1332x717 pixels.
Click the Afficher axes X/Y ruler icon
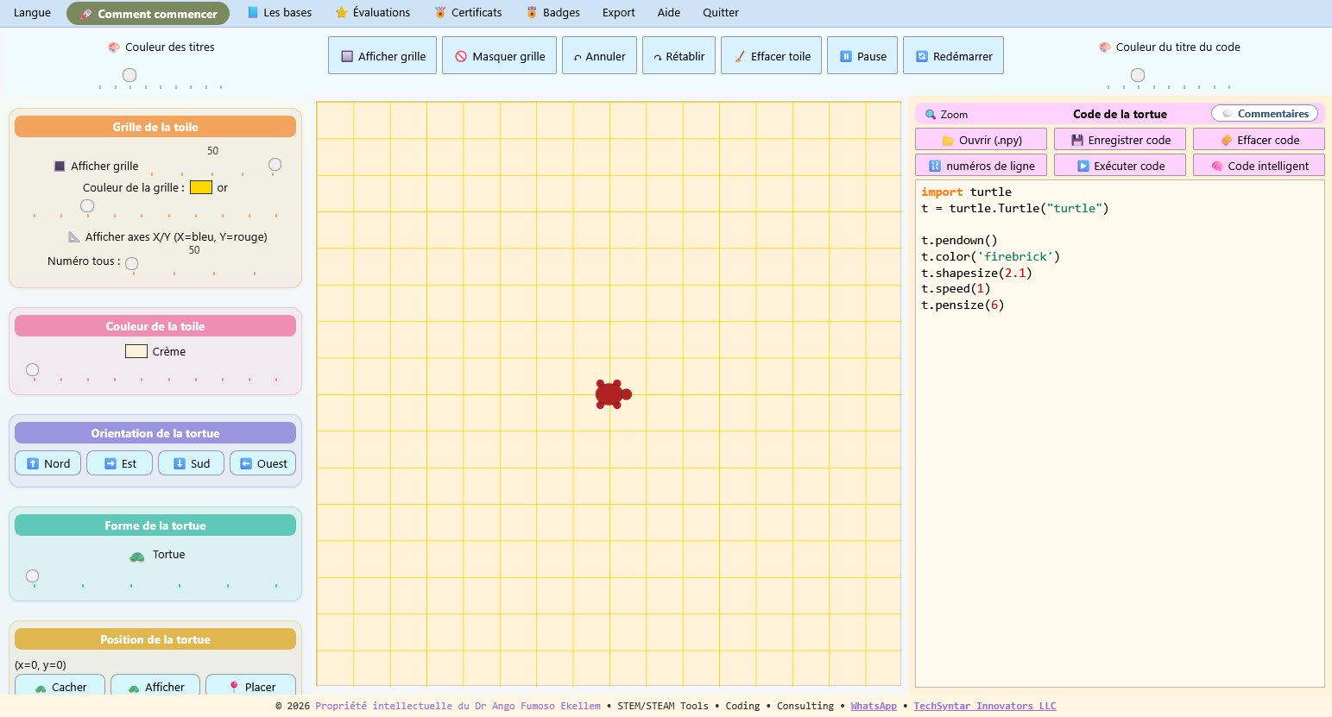74,236
